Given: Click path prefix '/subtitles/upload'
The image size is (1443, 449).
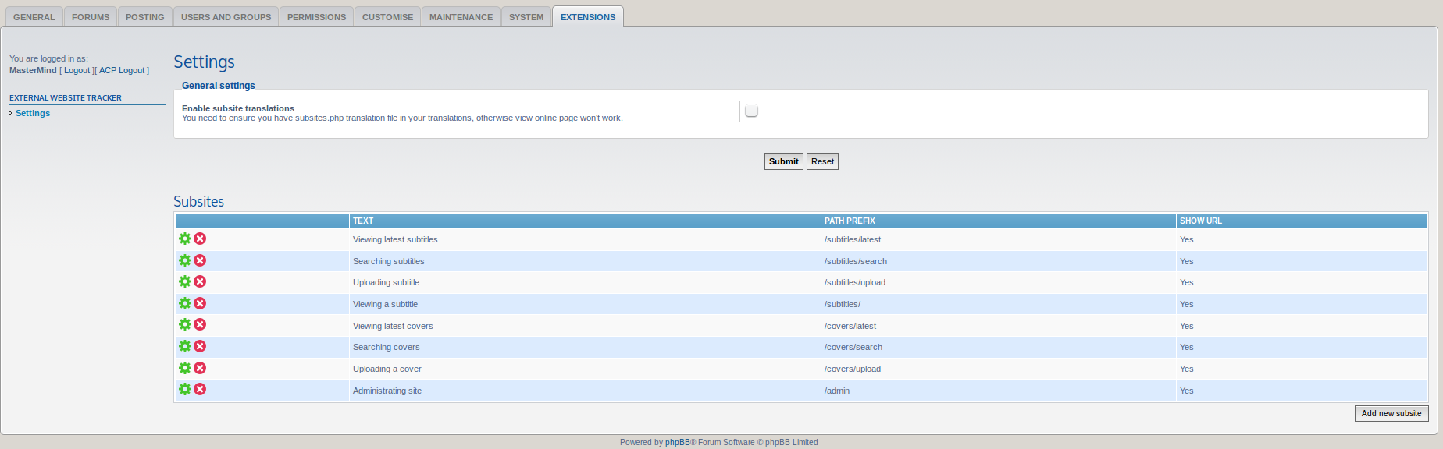Looking at the screenshot, I should [855, 282].
